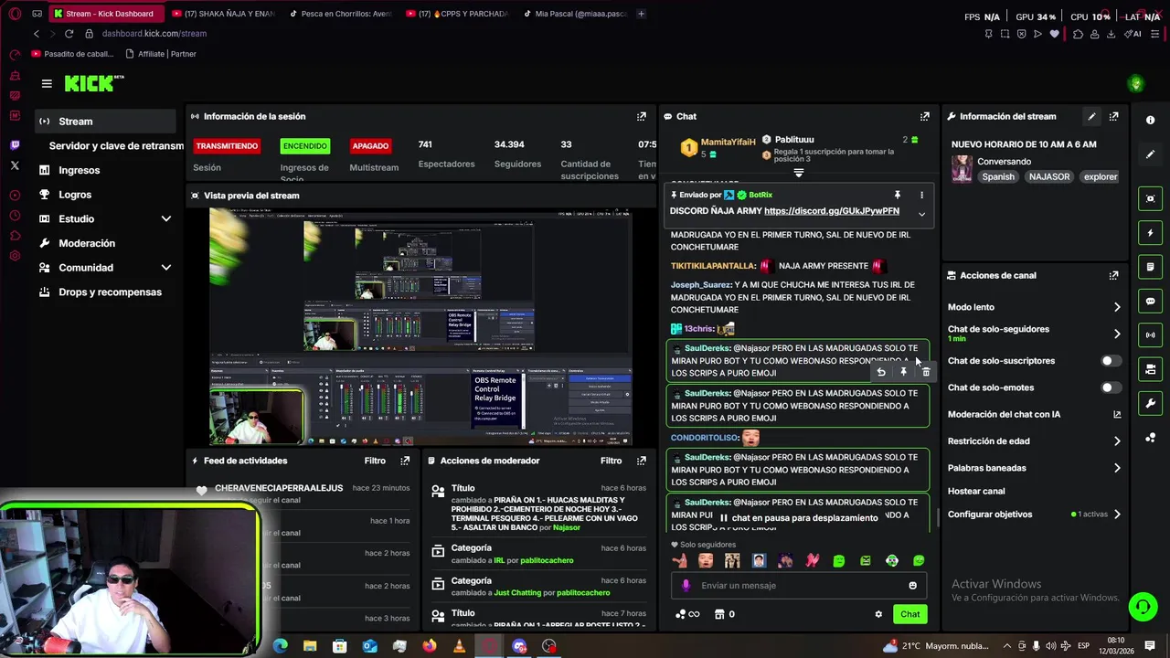Reply to the highlighted SaulDereks message
Screen dimensions: 1170x658
880,372
